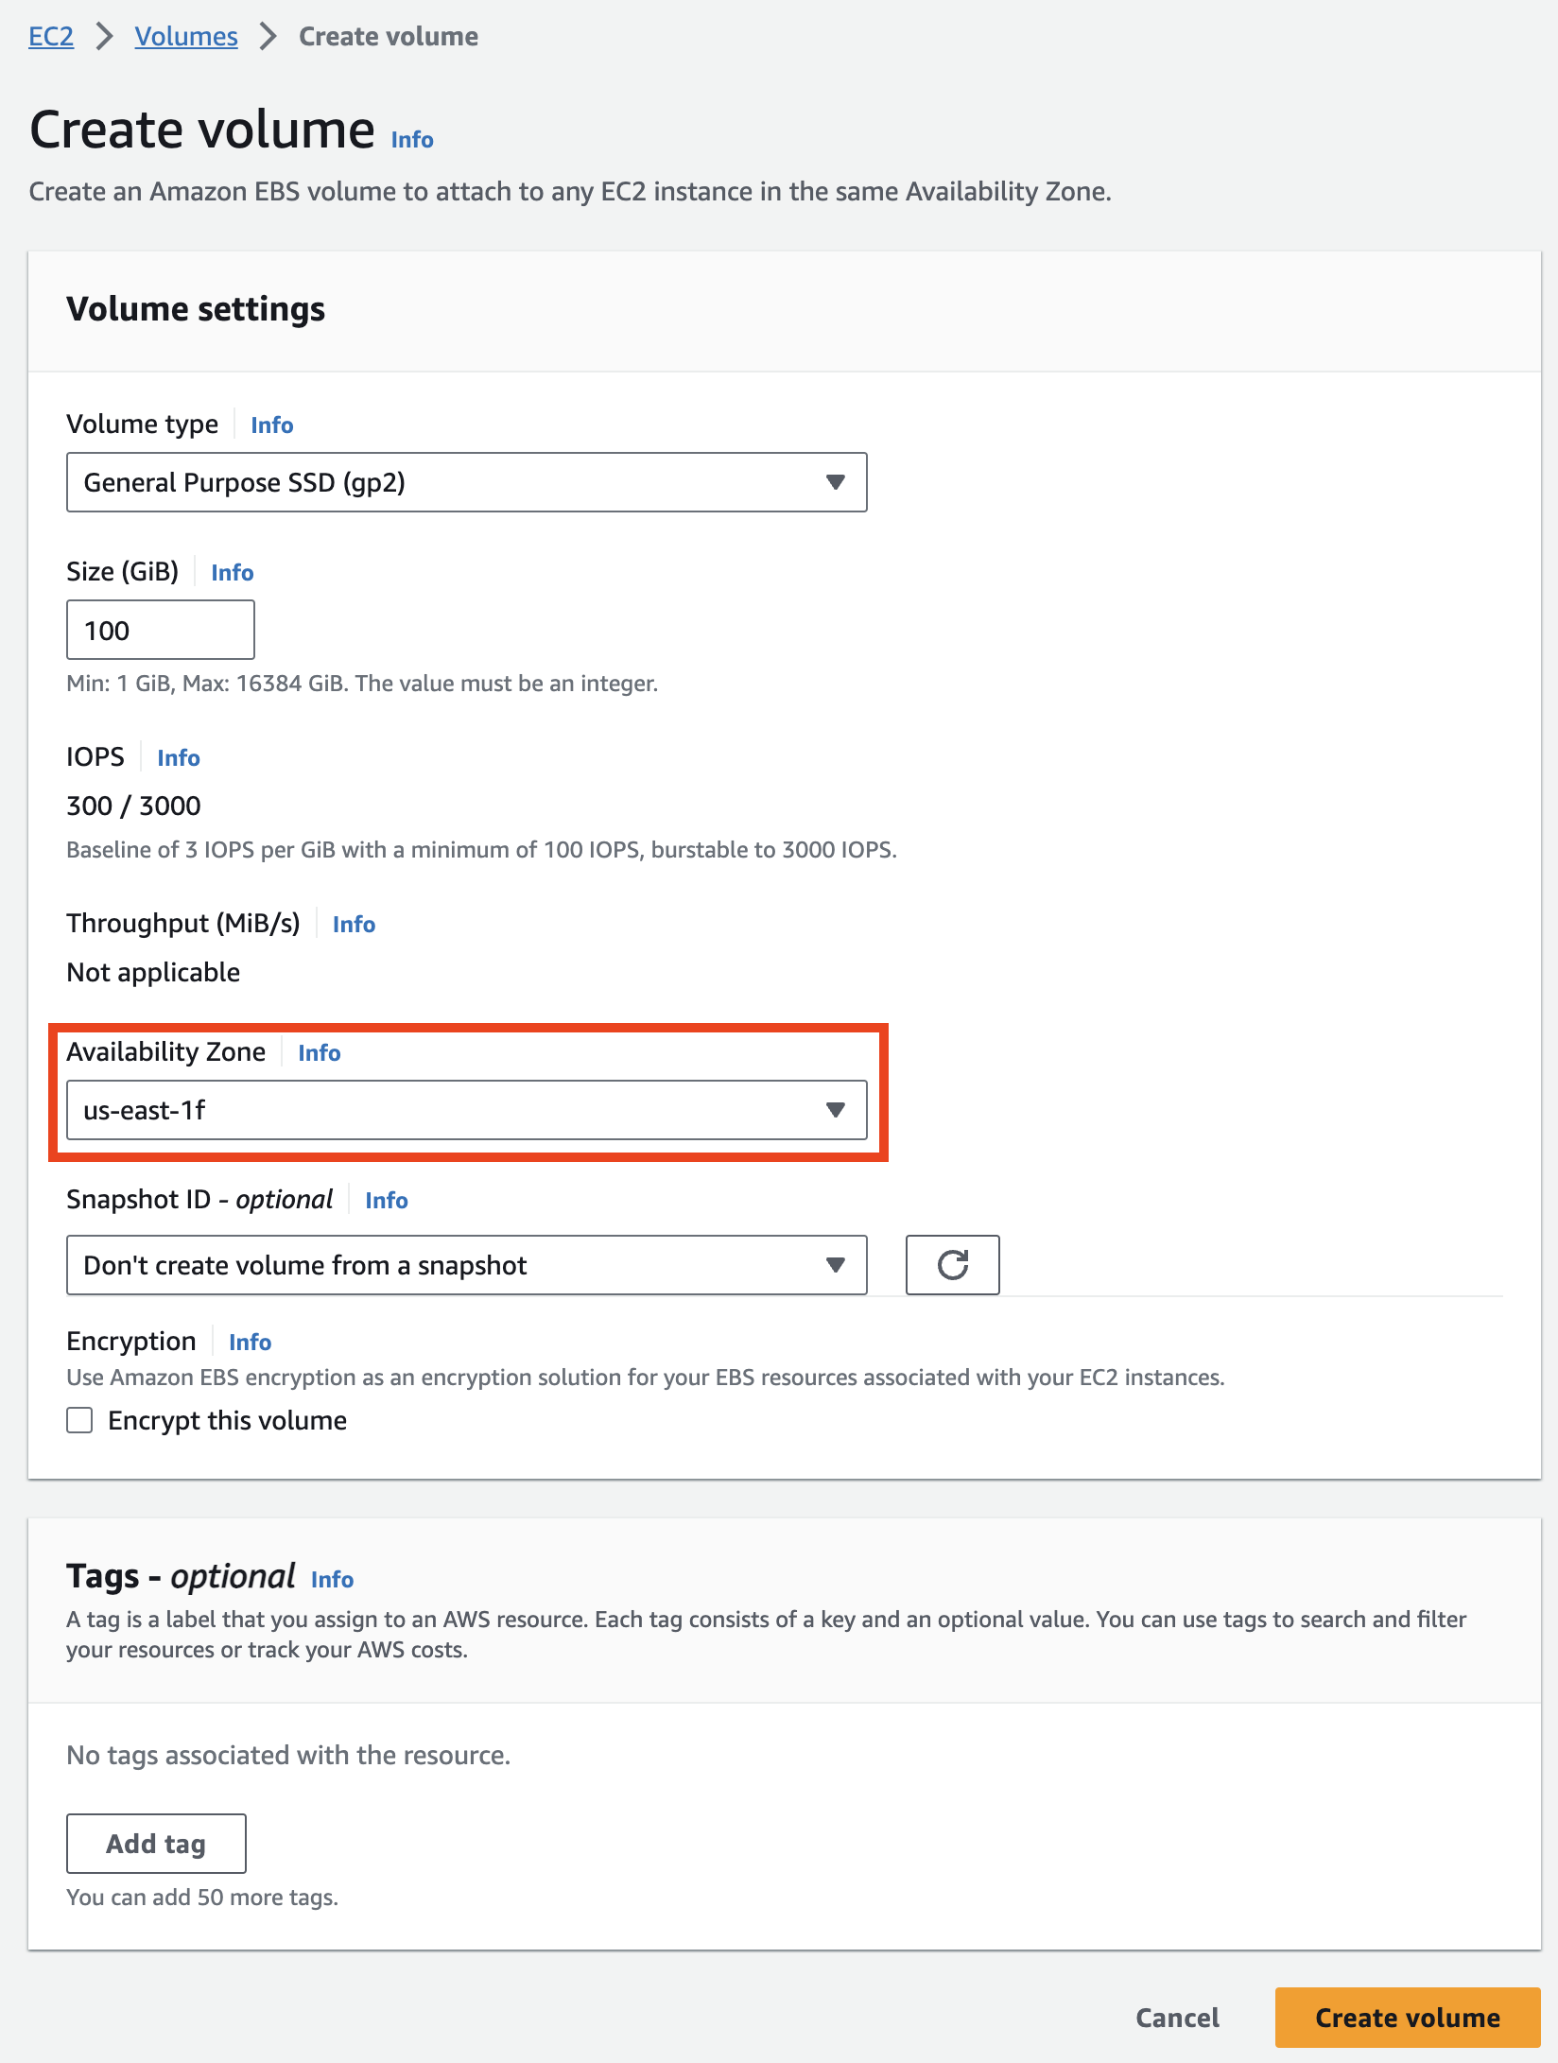Open the Don't create volume from snapshot dropdown
The height and width of the screenshot is (2063, 1558).
pyautogui.click(x=466, y=1265)
